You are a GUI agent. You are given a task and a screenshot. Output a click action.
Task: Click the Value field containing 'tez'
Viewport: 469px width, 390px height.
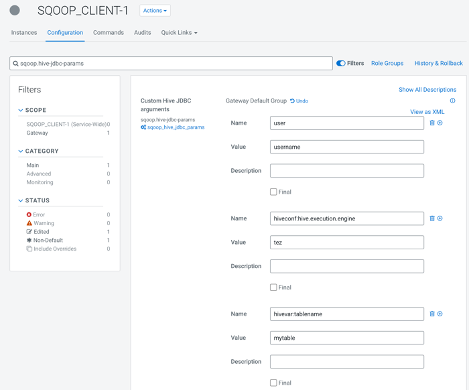tap(347, 243)
